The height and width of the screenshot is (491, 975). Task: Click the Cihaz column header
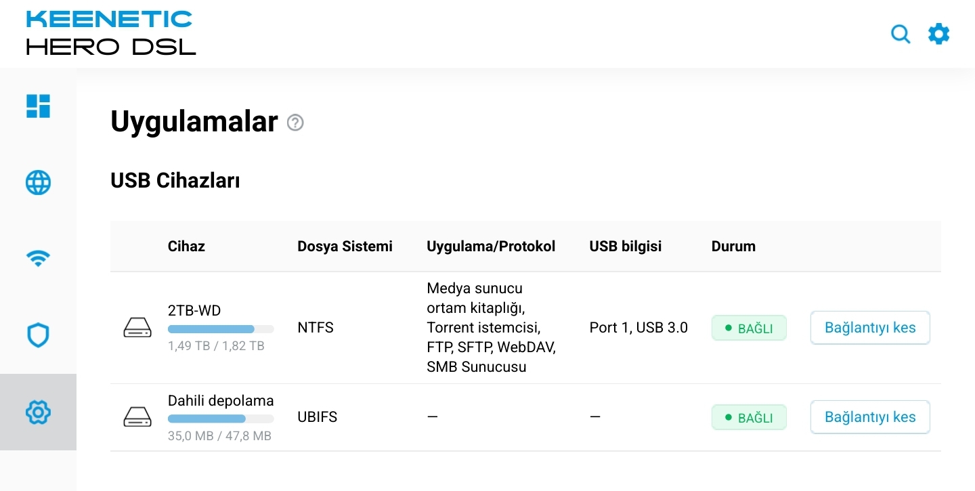point(186,247)
